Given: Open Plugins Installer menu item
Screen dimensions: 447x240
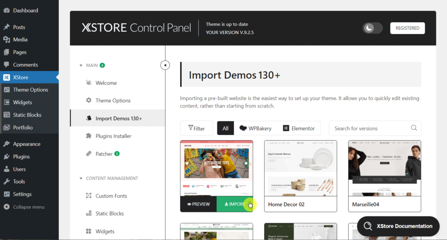Looking at the screenshot, I should (113, 136).
